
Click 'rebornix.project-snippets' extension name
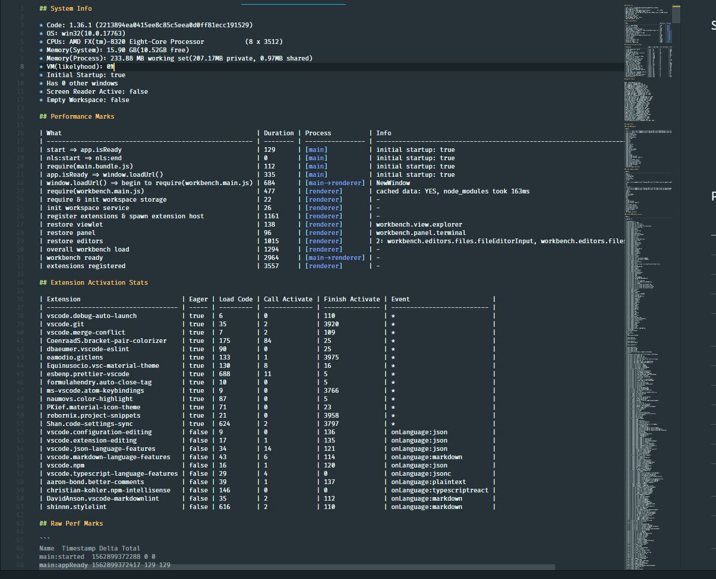[93, 415]
